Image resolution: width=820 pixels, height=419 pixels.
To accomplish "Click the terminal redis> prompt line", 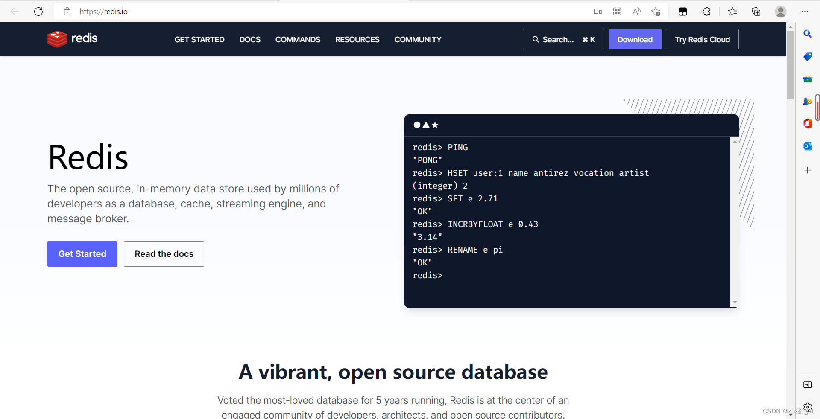I will point(428,275).
